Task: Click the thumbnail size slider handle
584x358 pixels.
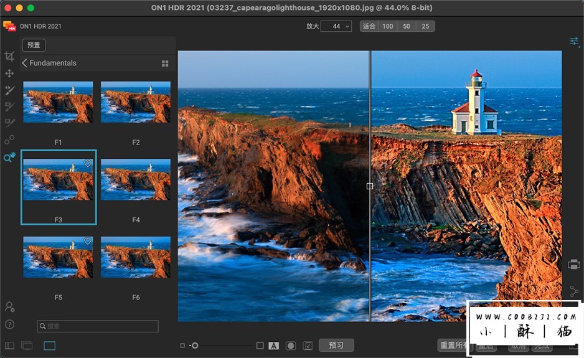Action: (195, 346)
